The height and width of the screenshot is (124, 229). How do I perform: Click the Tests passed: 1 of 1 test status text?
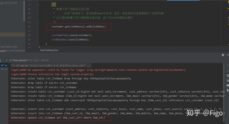tap(31, 60)
